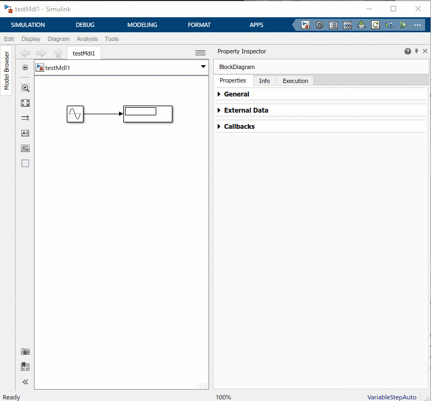Switch to the Execution tab
This screenshot has width=431, height=401.
(x=295, y=81)
